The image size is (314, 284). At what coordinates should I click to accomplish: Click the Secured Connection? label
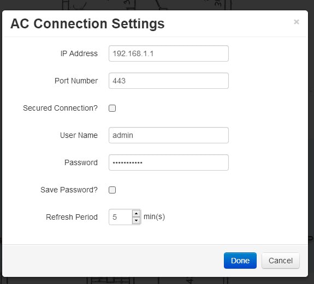click(x=60, y=108)
